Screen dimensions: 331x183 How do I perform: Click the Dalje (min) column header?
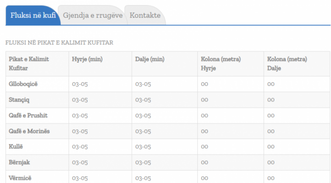(150, 59)
